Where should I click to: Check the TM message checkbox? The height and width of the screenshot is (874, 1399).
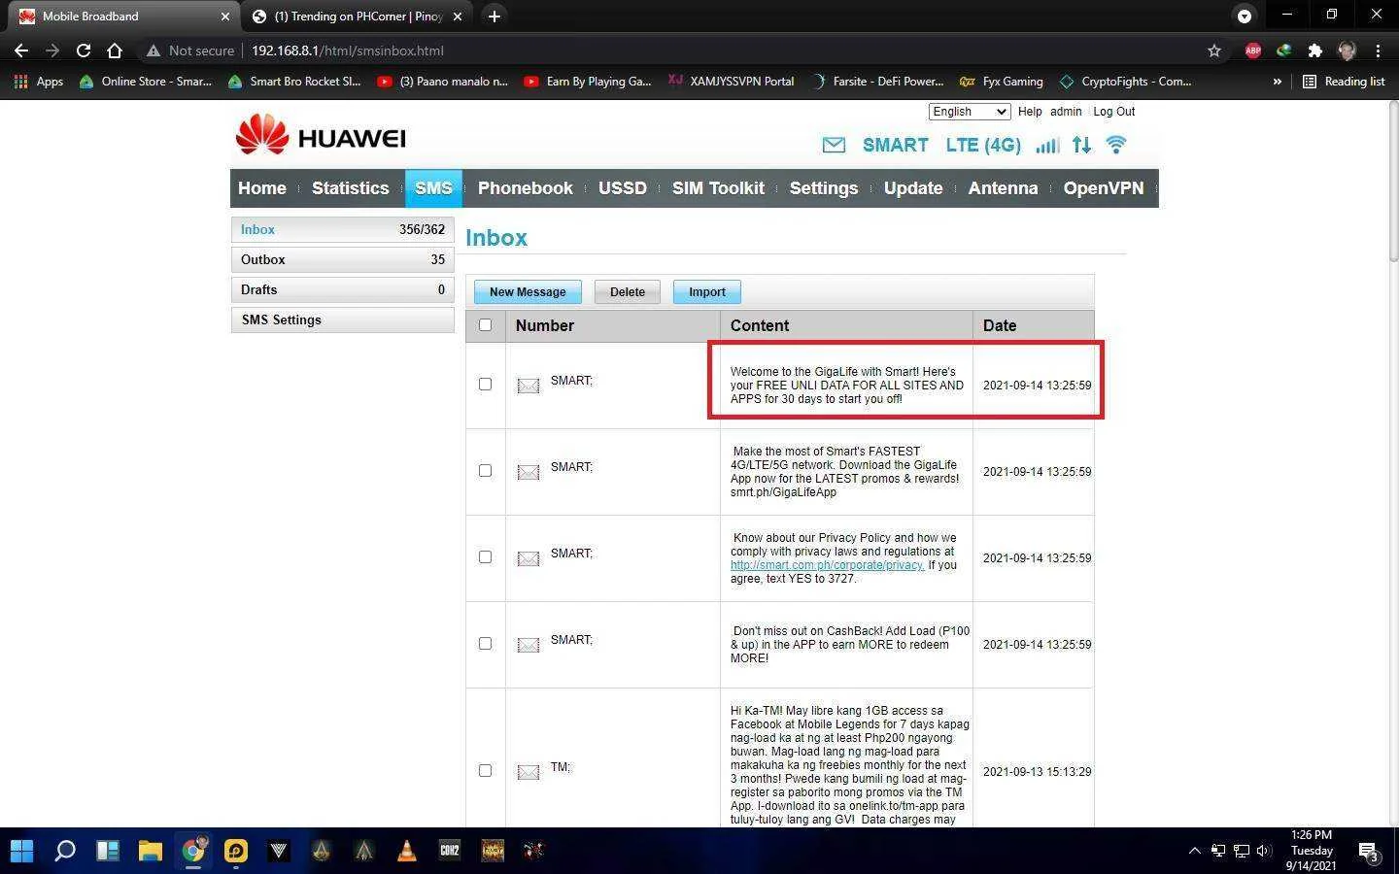485,771
